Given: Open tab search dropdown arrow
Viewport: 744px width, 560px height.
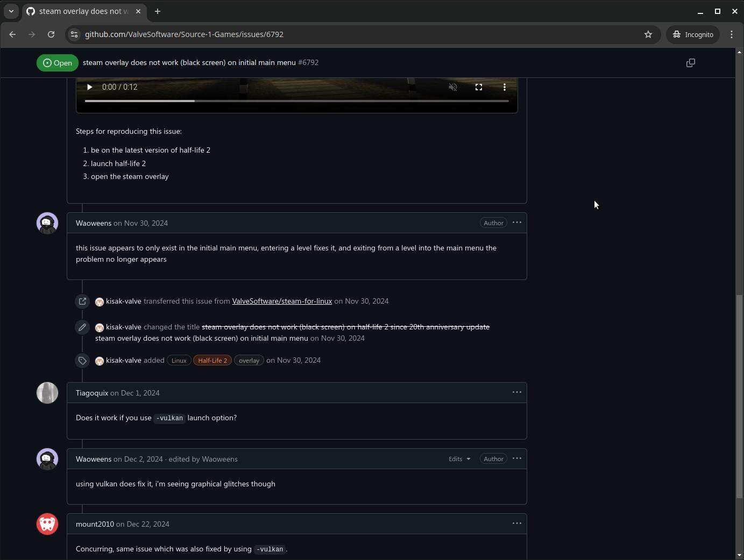Looking at the screenshot, I should (11, 11).
